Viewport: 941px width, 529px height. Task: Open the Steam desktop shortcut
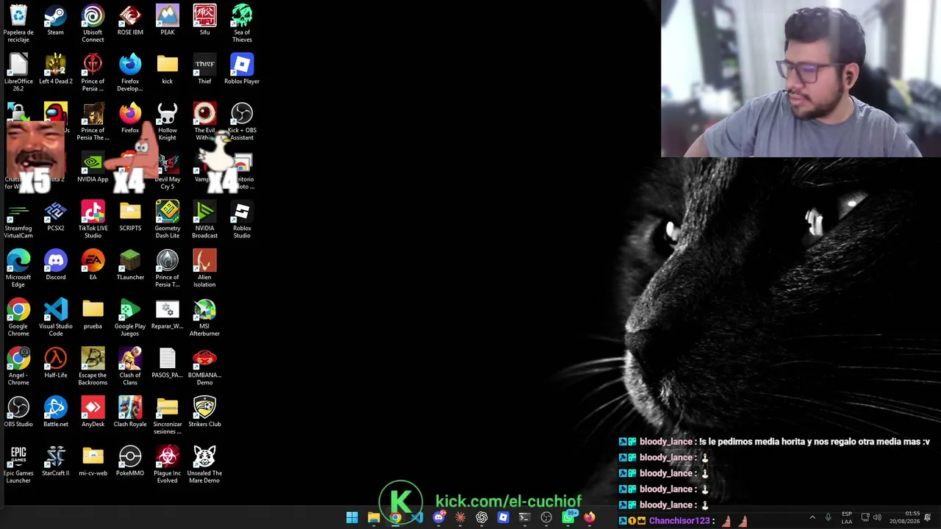click(55, 21)
